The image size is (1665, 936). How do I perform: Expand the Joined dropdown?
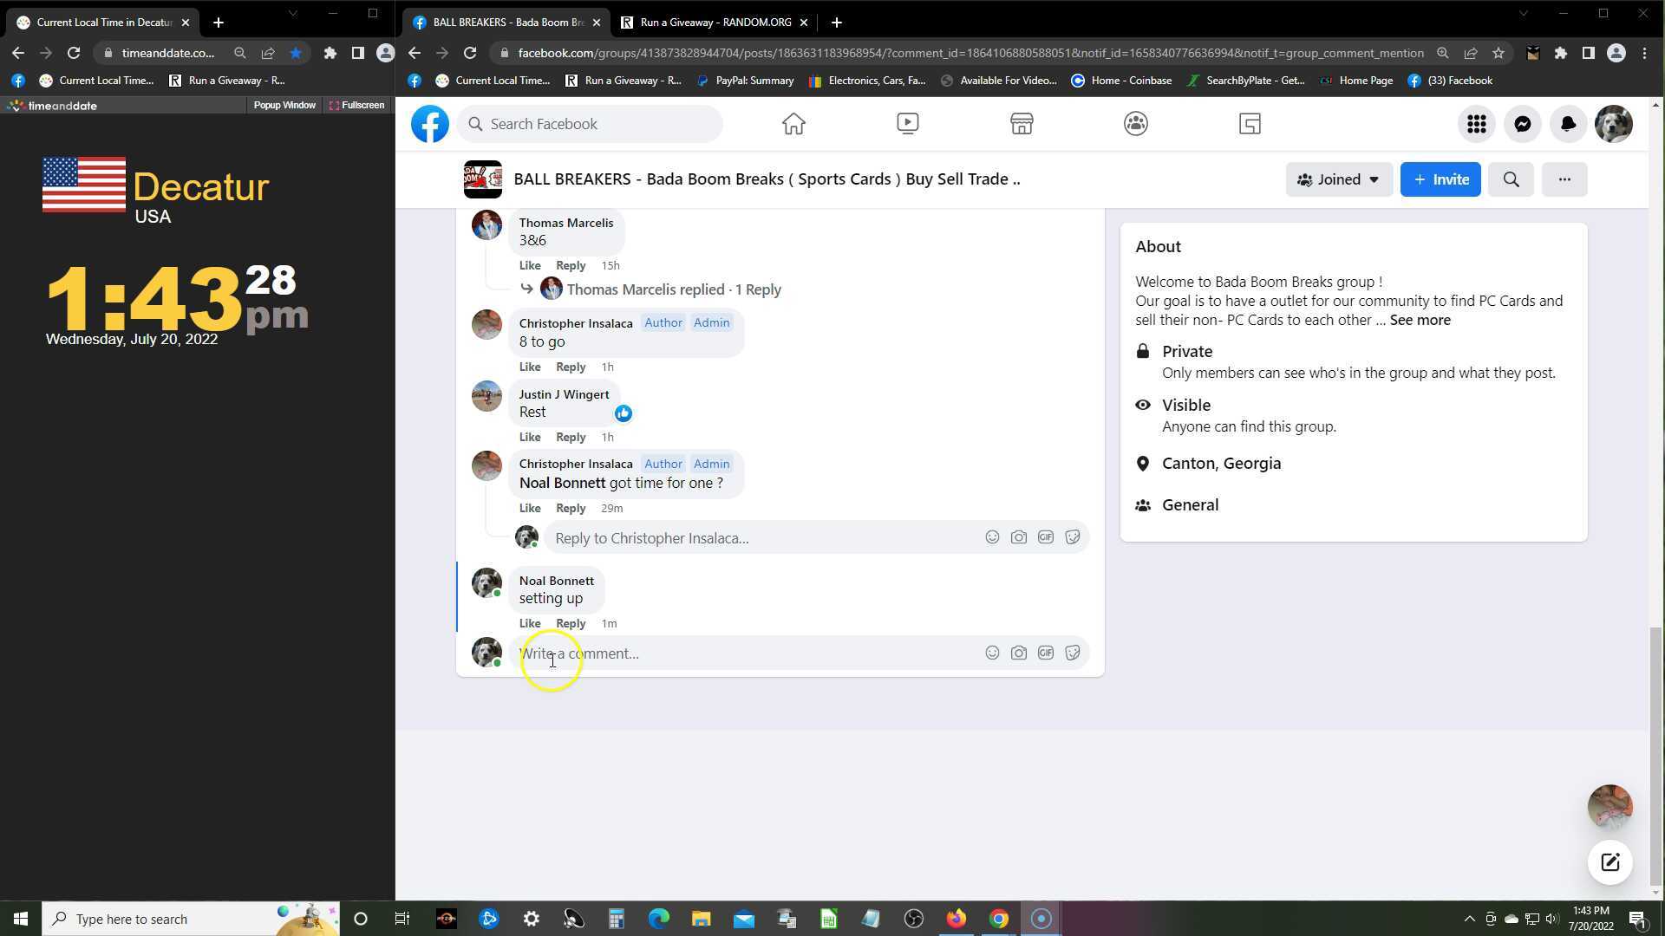(x=1338, y=179)
